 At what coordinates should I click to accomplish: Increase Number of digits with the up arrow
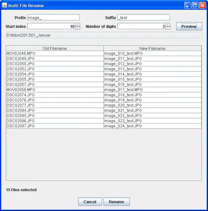[168, 25]
